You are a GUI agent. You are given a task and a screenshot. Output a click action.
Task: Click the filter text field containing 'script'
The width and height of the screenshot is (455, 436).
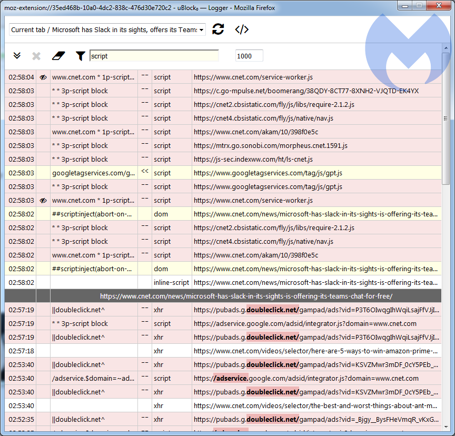154,56
